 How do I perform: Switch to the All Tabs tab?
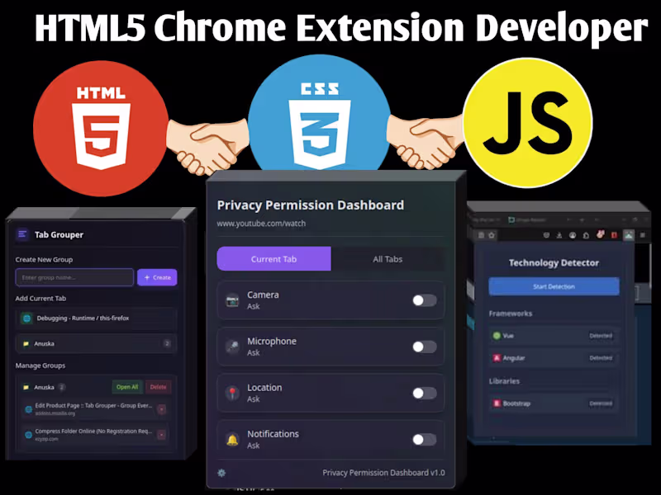388,259
